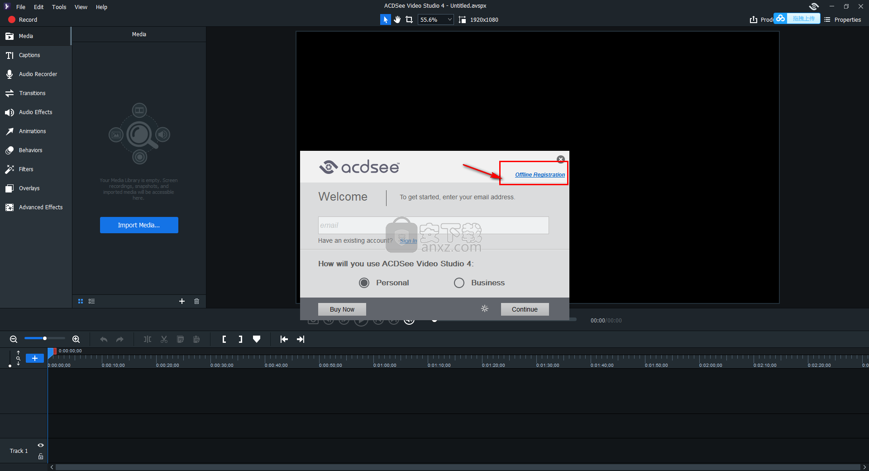The width and height of the screenshot is (869, 471).
Task: Select the pointer selection tool
Action: (385, 19)
